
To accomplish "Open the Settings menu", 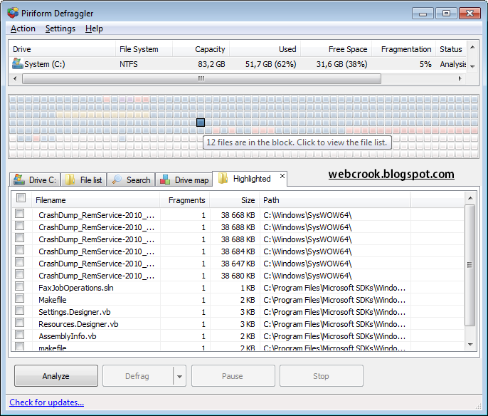I will point(60,28).
